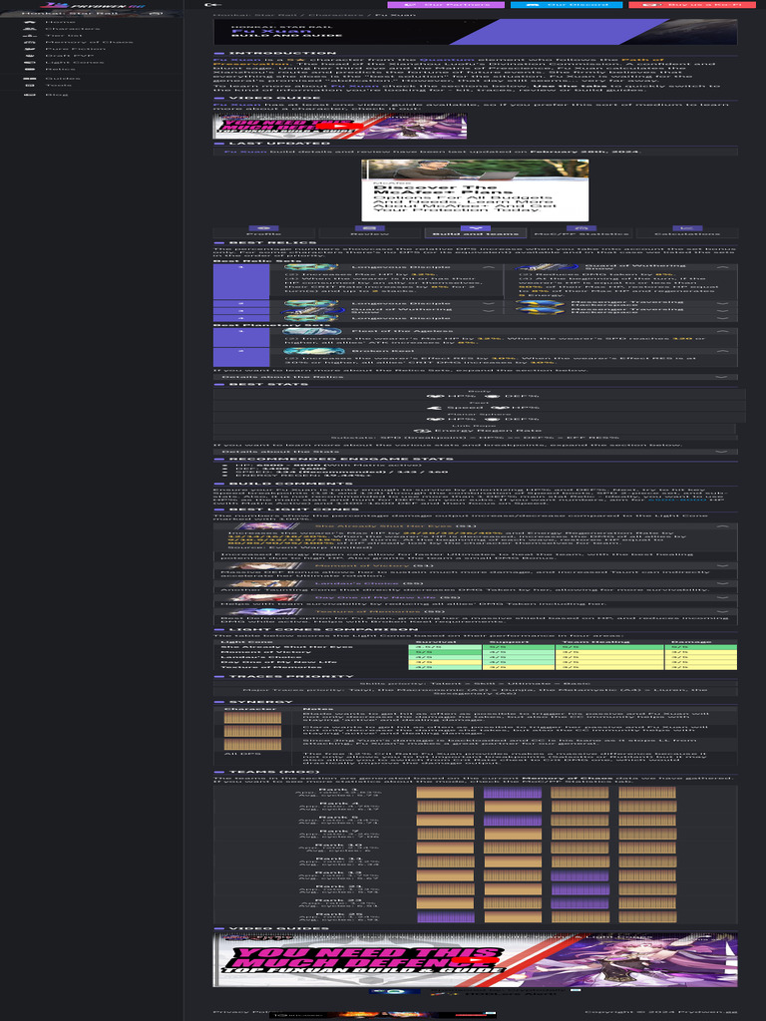The width and height of the screenshot is (766, 1021).
Task: Select the Build and teams tab
Action: click(x=475, y=231)
